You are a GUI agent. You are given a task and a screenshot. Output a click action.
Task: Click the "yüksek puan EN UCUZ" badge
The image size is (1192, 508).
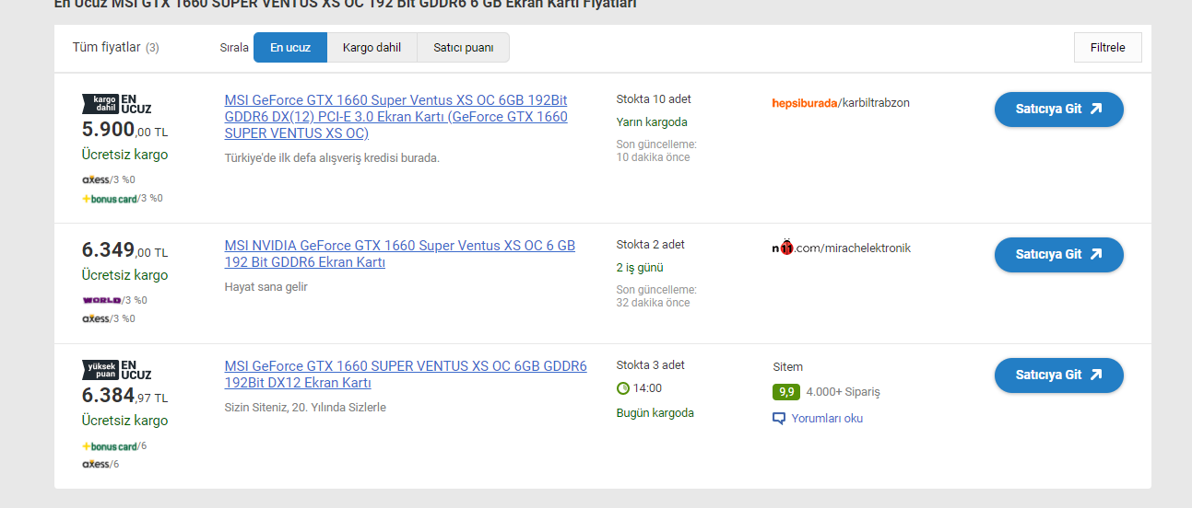pos(117,370)
